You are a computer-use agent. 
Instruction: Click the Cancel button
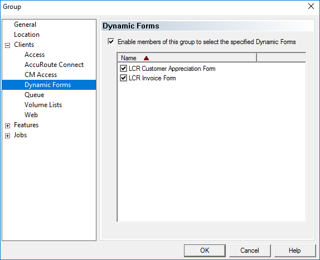[x=250, y=251]
